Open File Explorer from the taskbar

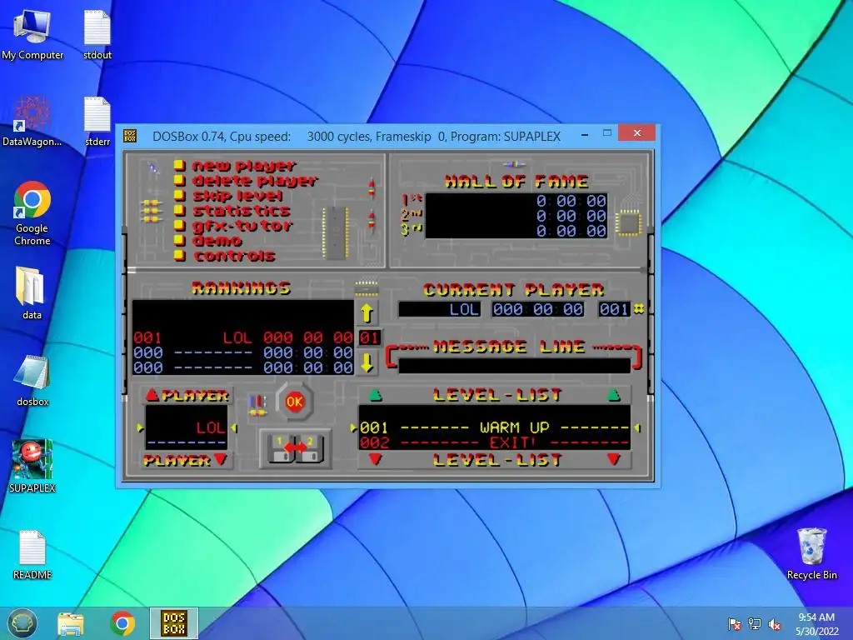[x=71, y=623]
